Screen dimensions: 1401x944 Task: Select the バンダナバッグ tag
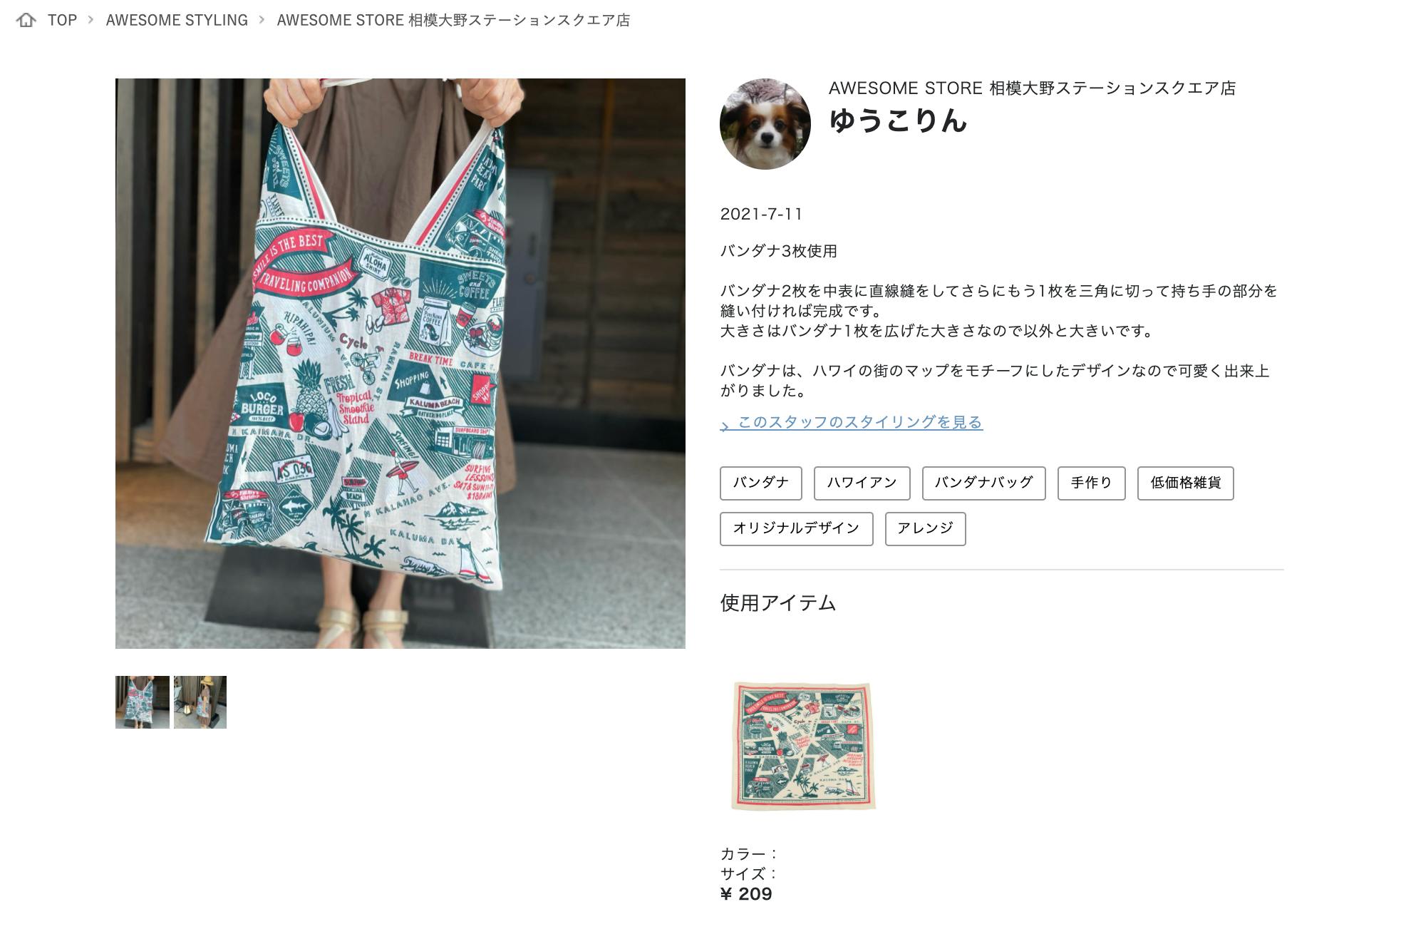983,483
